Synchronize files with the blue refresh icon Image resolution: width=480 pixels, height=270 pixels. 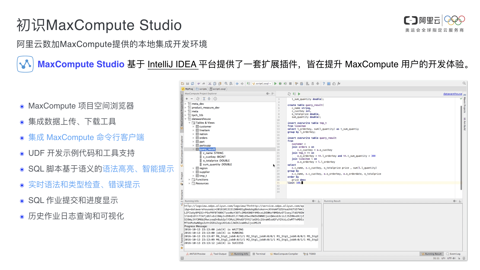pos(192,84)
